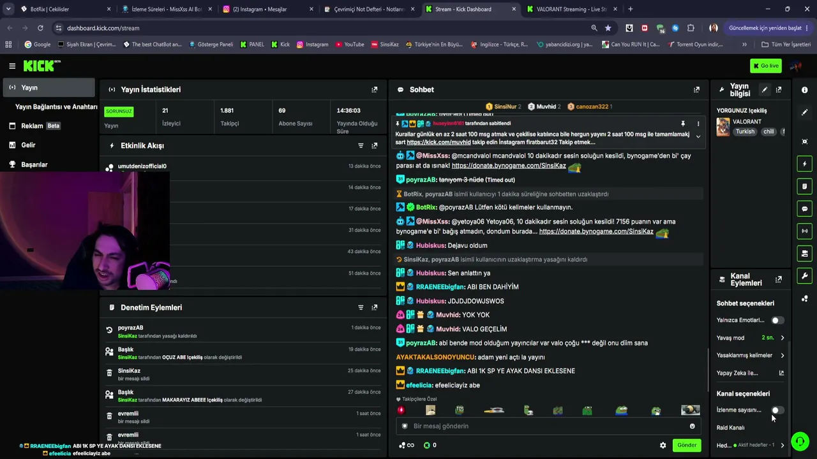Select the red heart follower emote

401,410
